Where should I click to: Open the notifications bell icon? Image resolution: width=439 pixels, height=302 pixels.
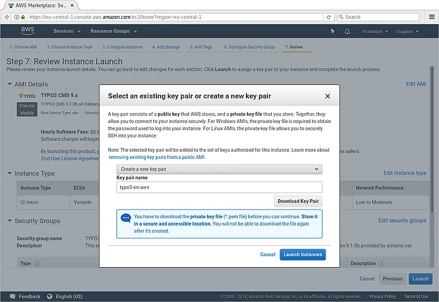[x=348, y=31]
